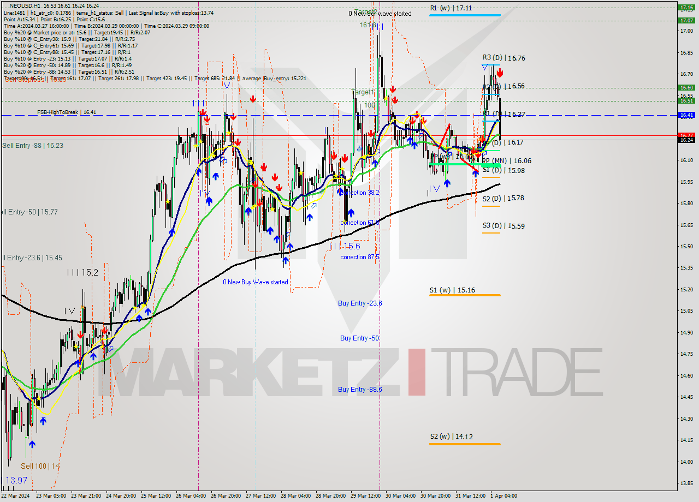Viewport: 699px width, 502px height.
Task: Select the R3 (D) | 16.76 pivot label
Action: 503,58
